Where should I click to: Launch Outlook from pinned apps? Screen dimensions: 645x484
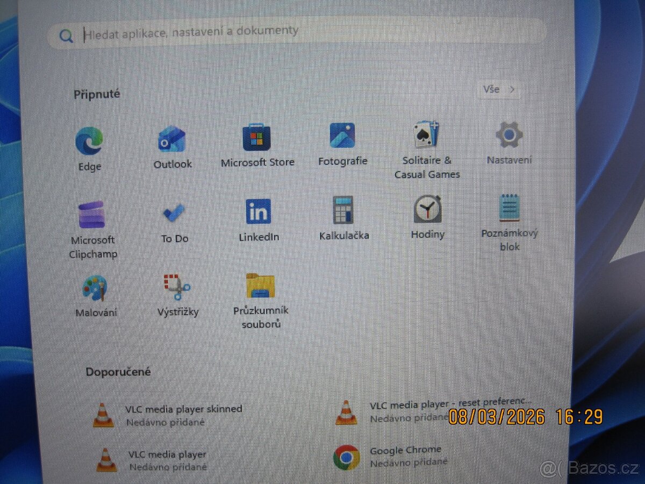point(172,141)
